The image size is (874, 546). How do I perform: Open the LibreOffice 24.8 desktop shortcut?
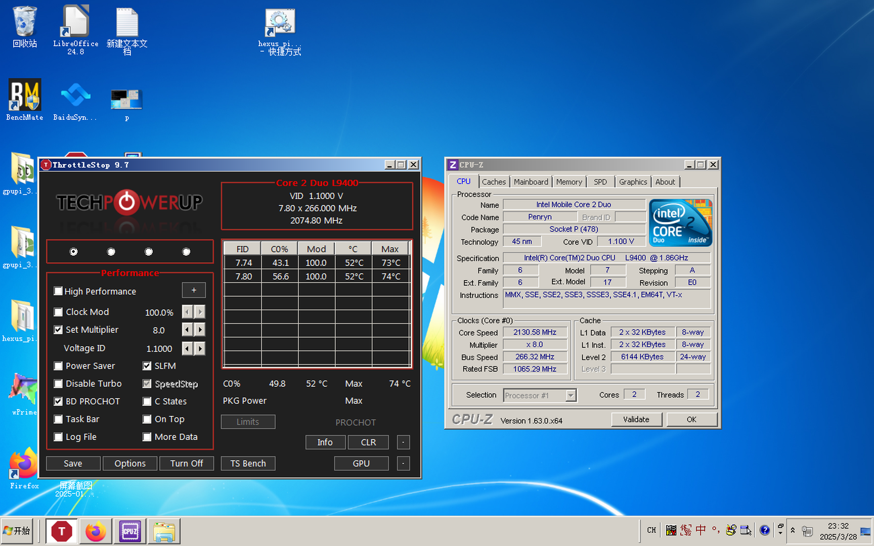[76, 29]
